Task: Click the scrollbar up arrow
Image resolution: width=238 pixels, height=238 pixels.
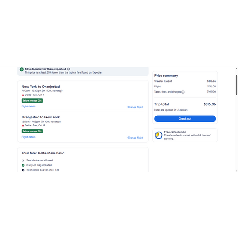Action: tap(236, 69)
